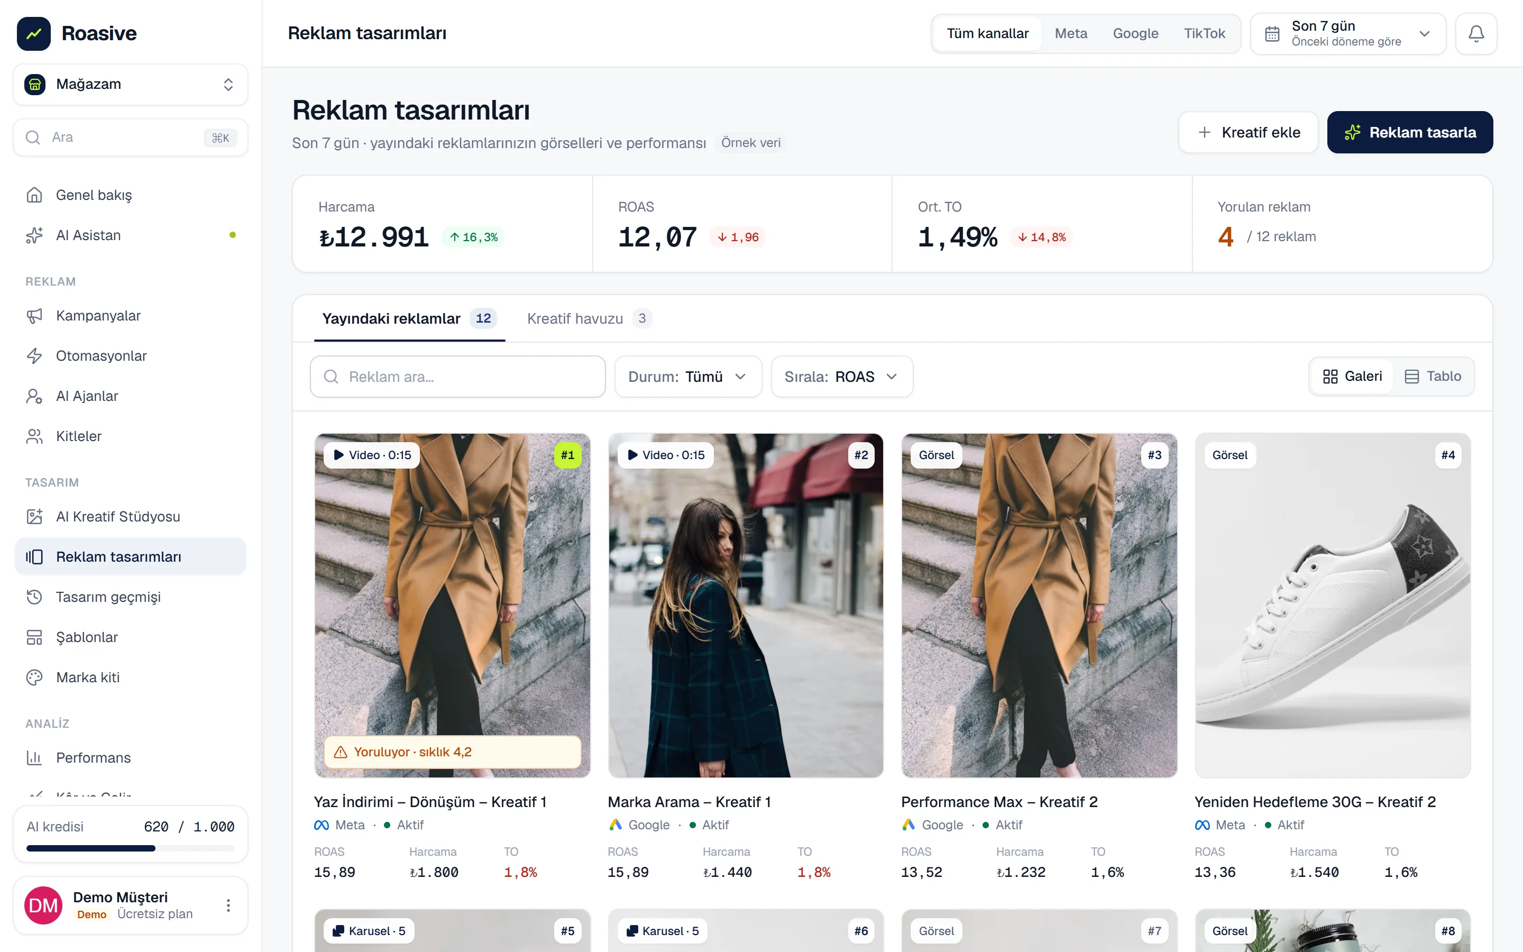1523x952 pixels.
Task: Open Marka Arama – Kreatif 1 title
Action: tap(689, 802)
